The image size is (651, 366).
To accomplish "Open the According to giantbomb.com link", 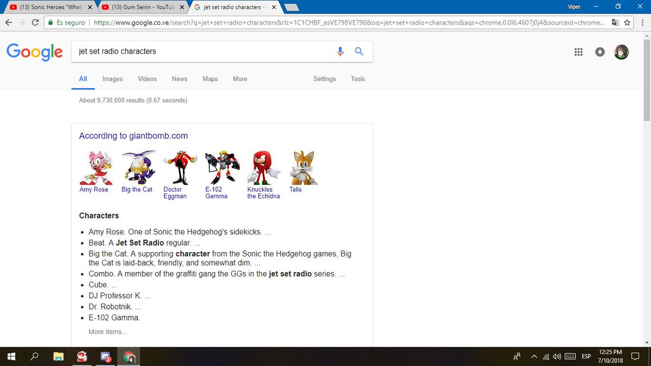I will [x=133, y=136].
